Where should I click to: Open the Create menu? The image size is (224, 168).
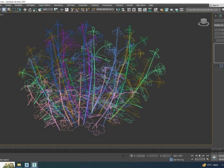8,5
